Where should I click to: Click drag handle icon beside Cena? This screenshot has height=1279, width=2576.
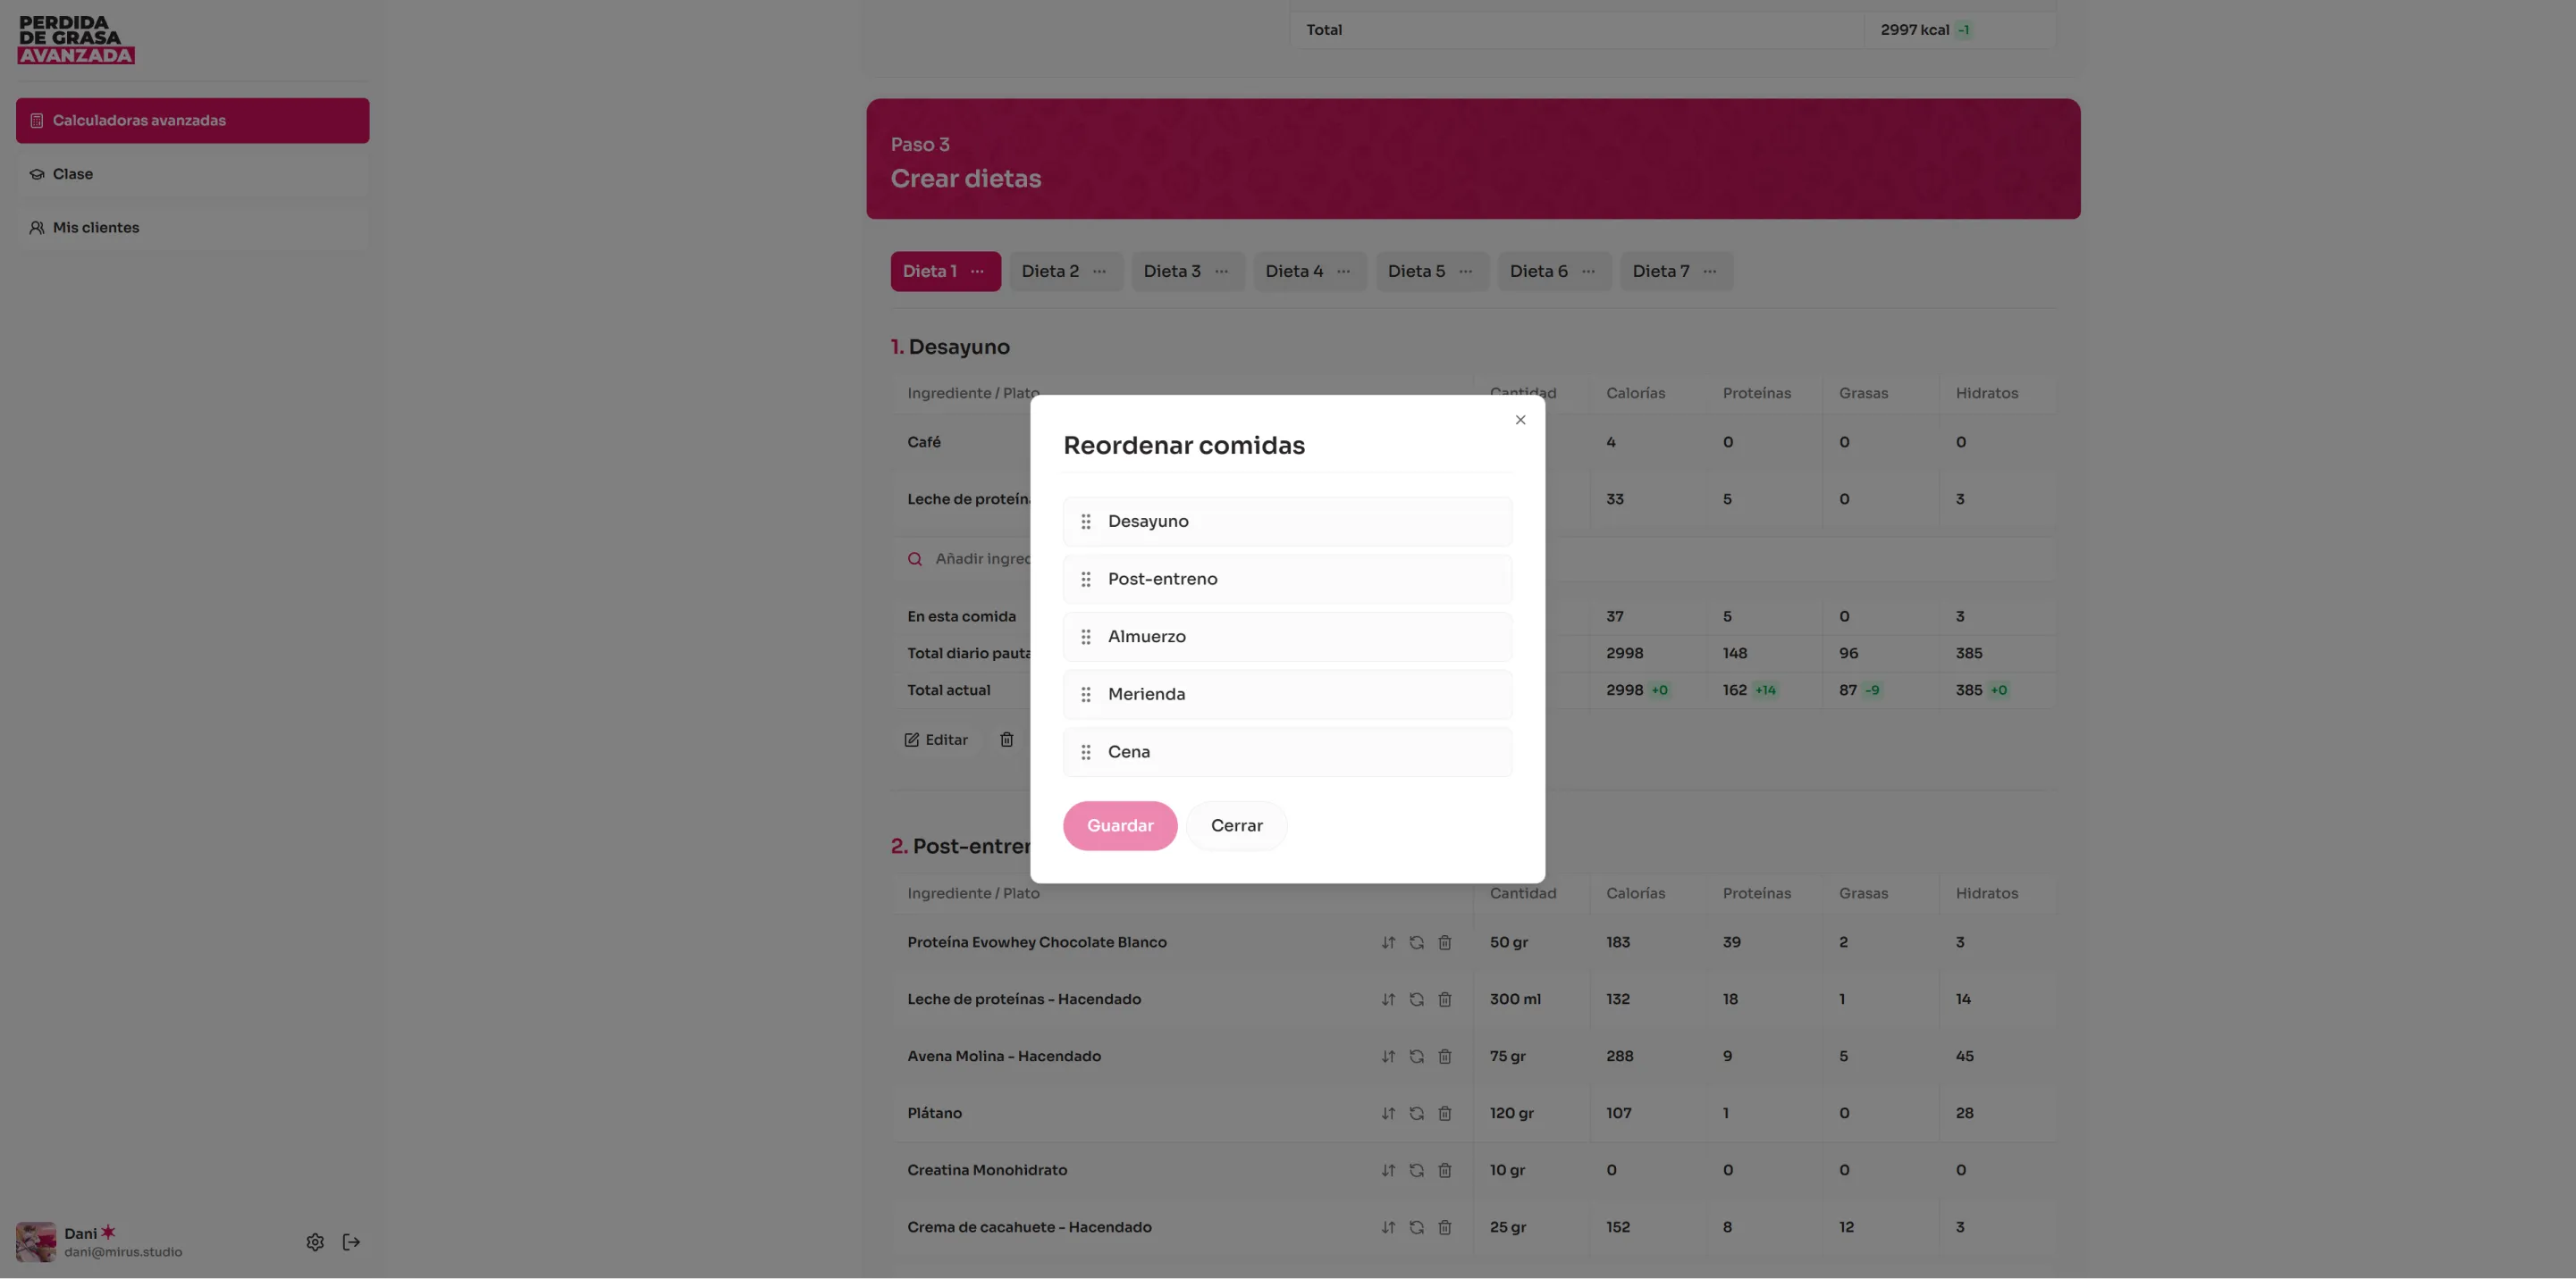point(1086,752)
